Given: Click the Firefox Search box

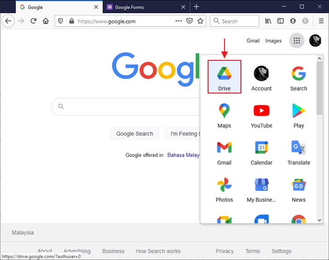Looking at the screenshot, I should [235, 21].
